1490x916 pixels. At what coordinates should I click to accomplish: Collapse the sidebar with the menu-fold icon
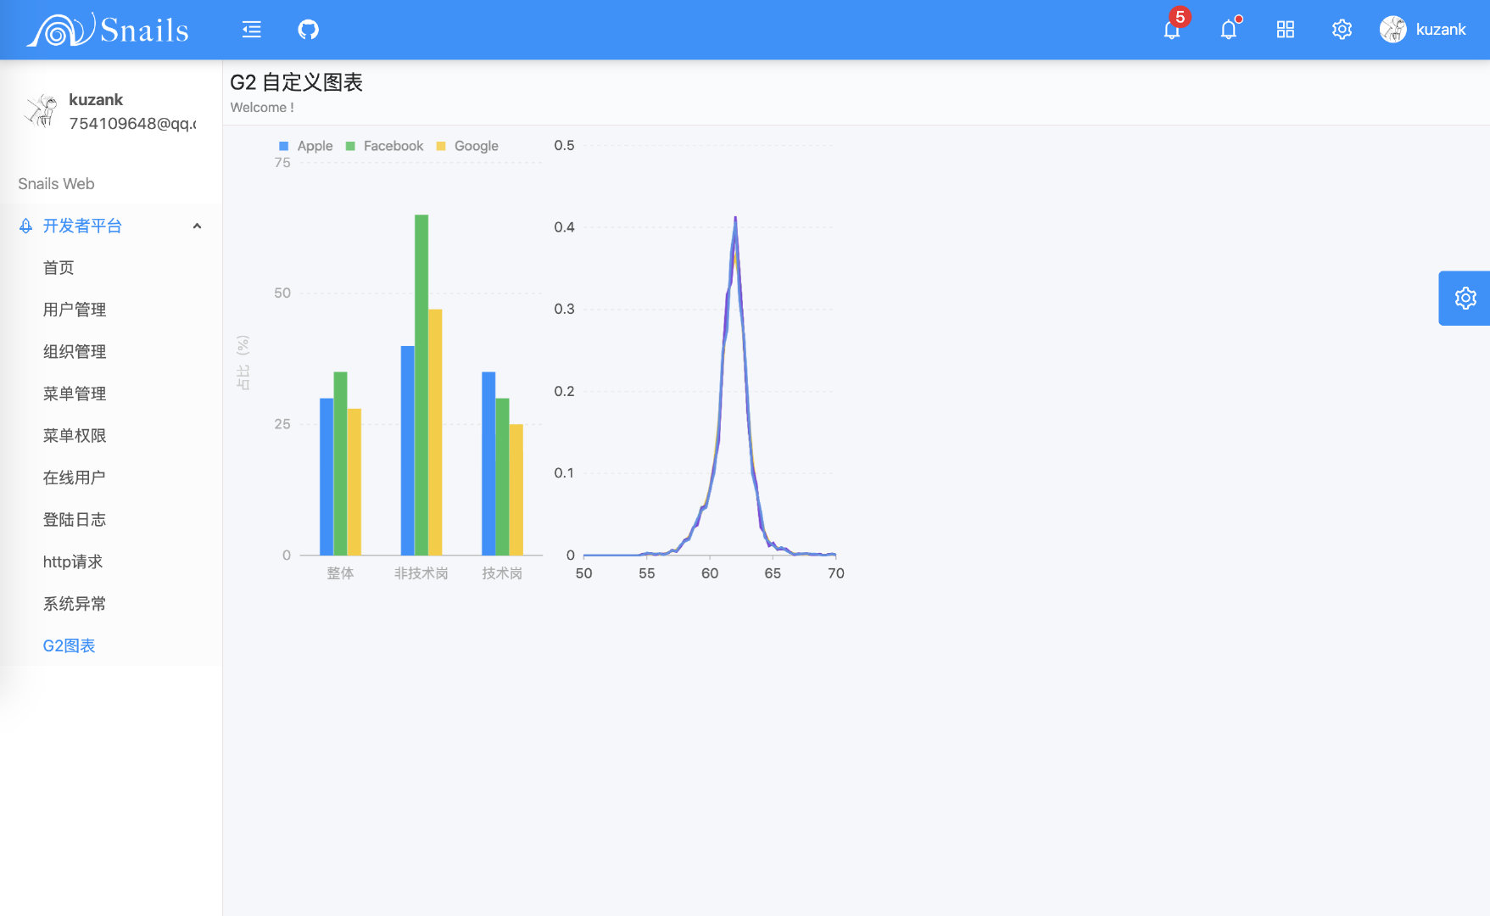point(252,30)
